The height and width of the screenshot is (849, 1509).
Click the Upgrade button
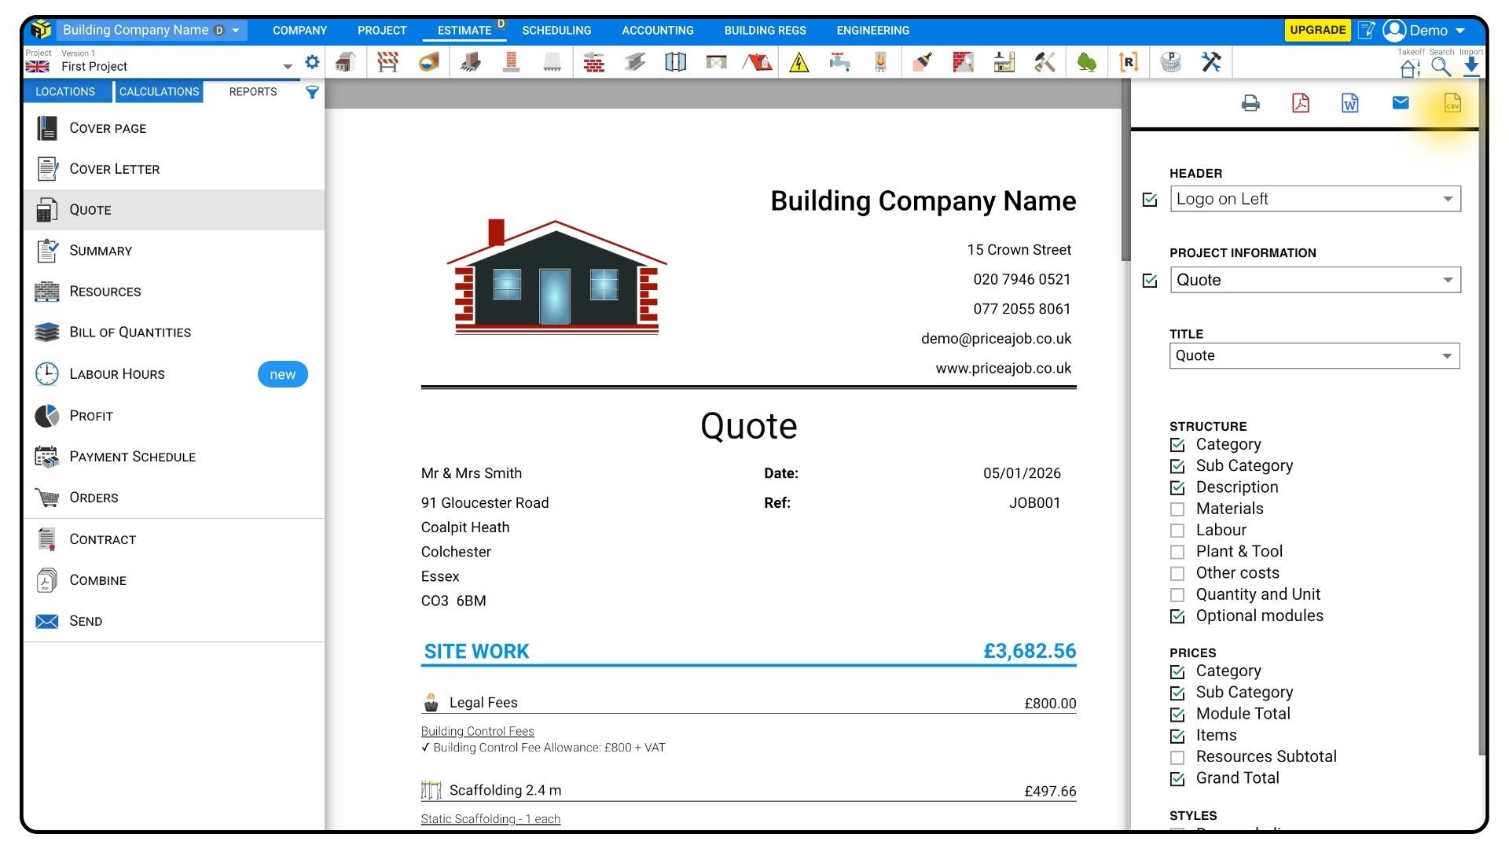tap(1317, 30)
